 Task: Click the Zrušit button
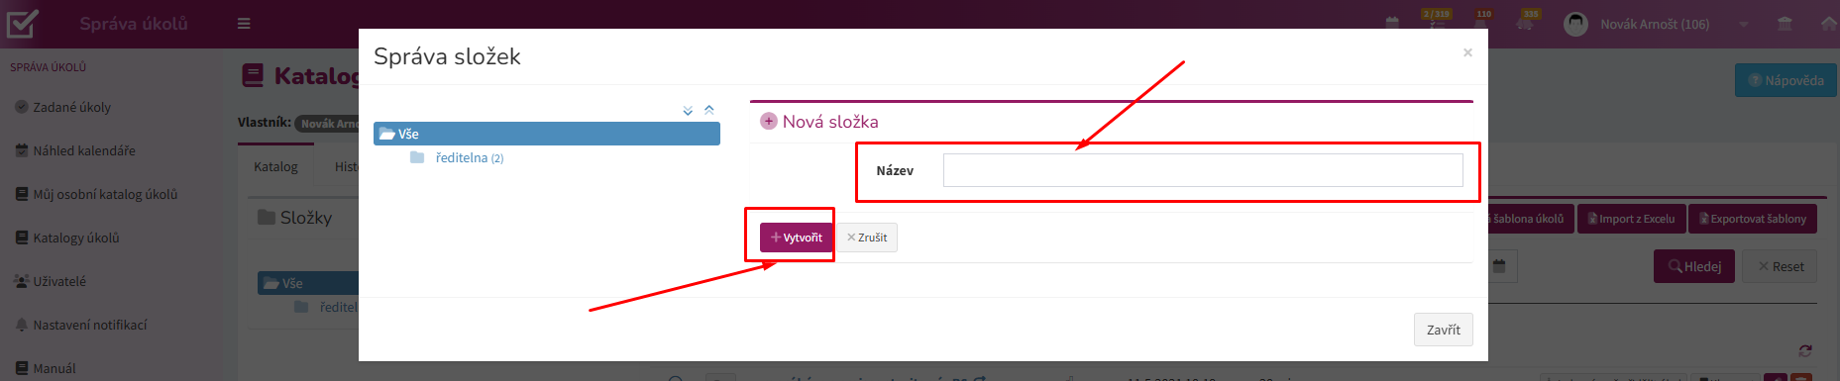tap(867, 238)
